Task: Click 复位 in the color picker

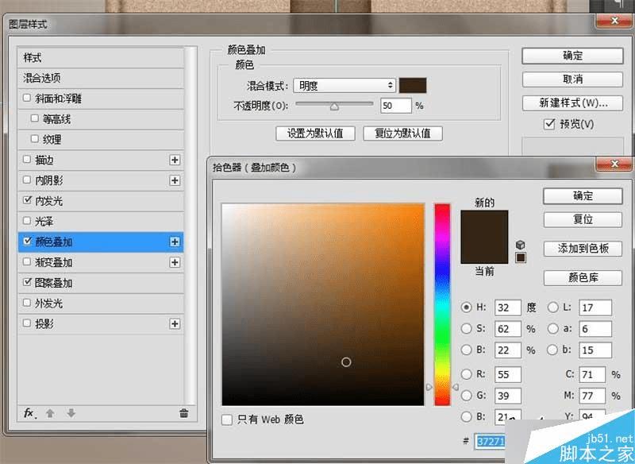Action: tap(583, 219)
